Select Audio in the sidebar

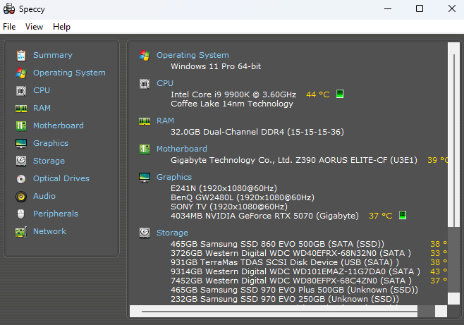point(44,196)
